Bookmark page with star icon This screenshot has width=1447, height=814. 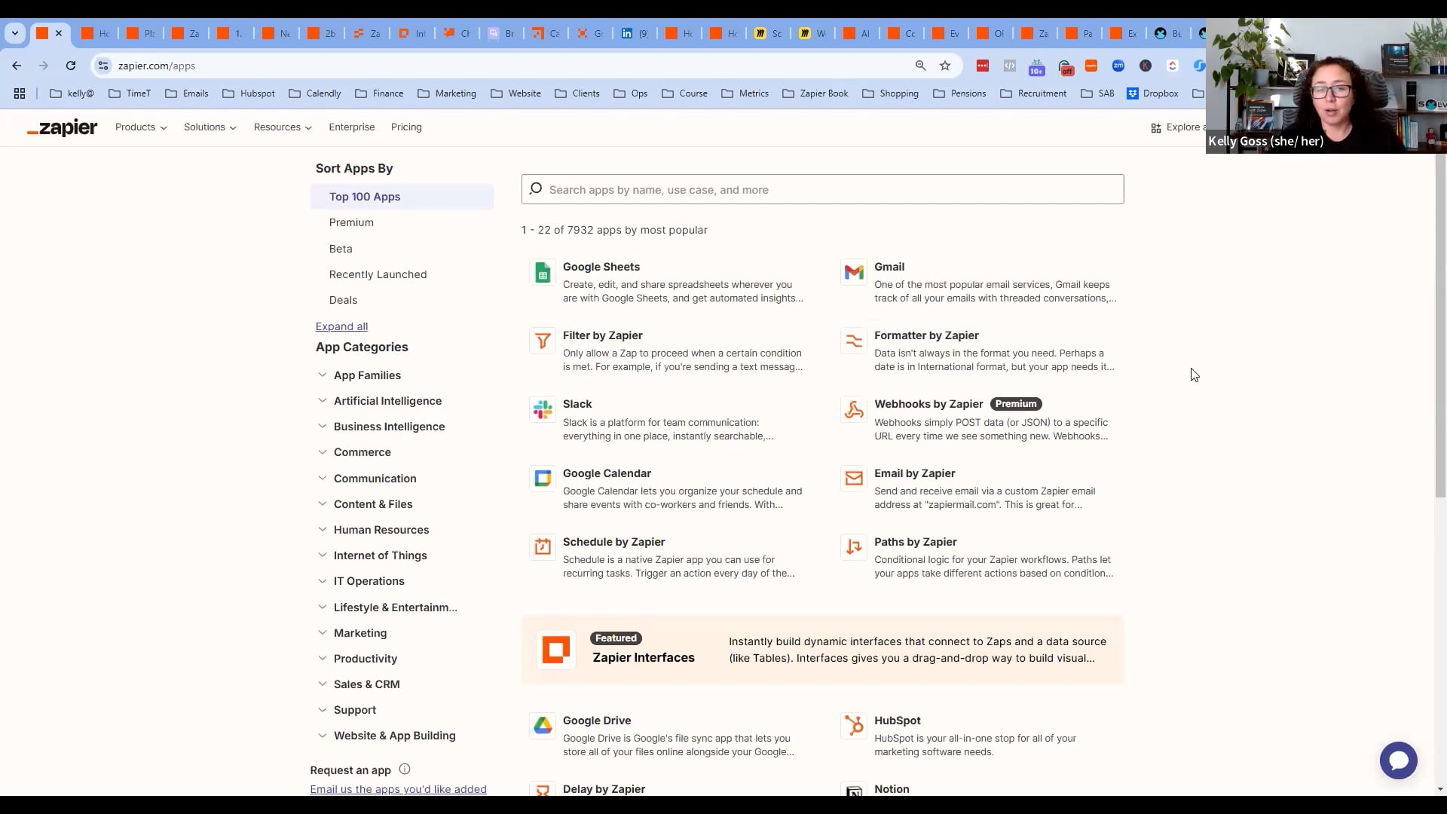(945, 66)
